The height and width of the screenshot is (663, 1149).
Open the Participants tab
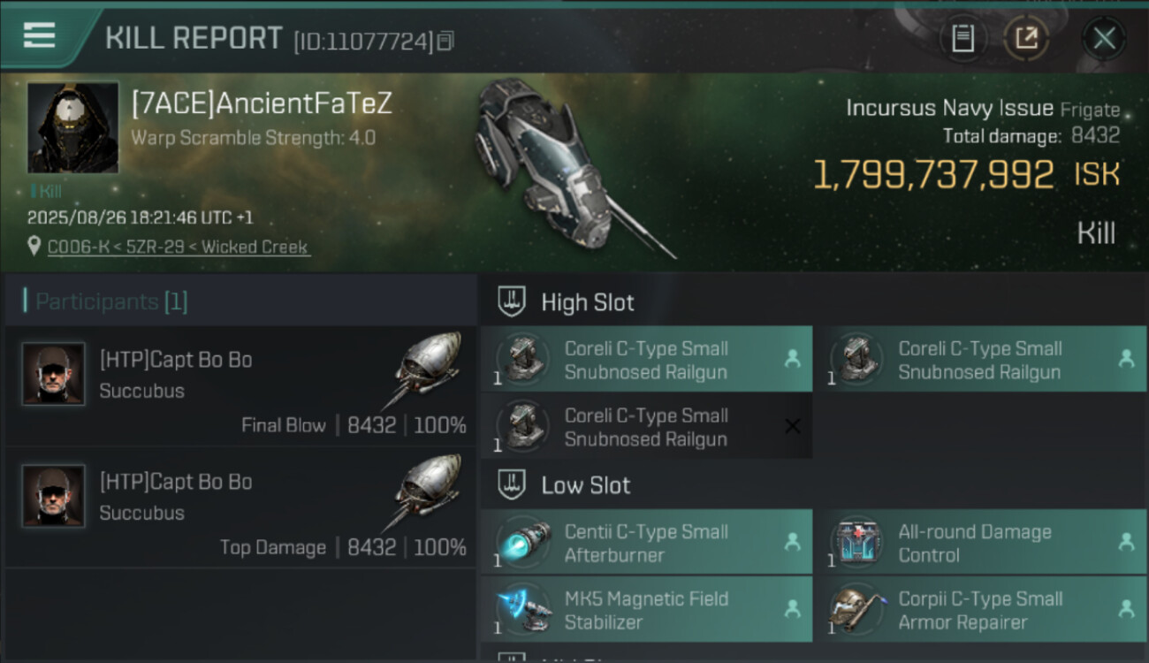click(111, 301)
